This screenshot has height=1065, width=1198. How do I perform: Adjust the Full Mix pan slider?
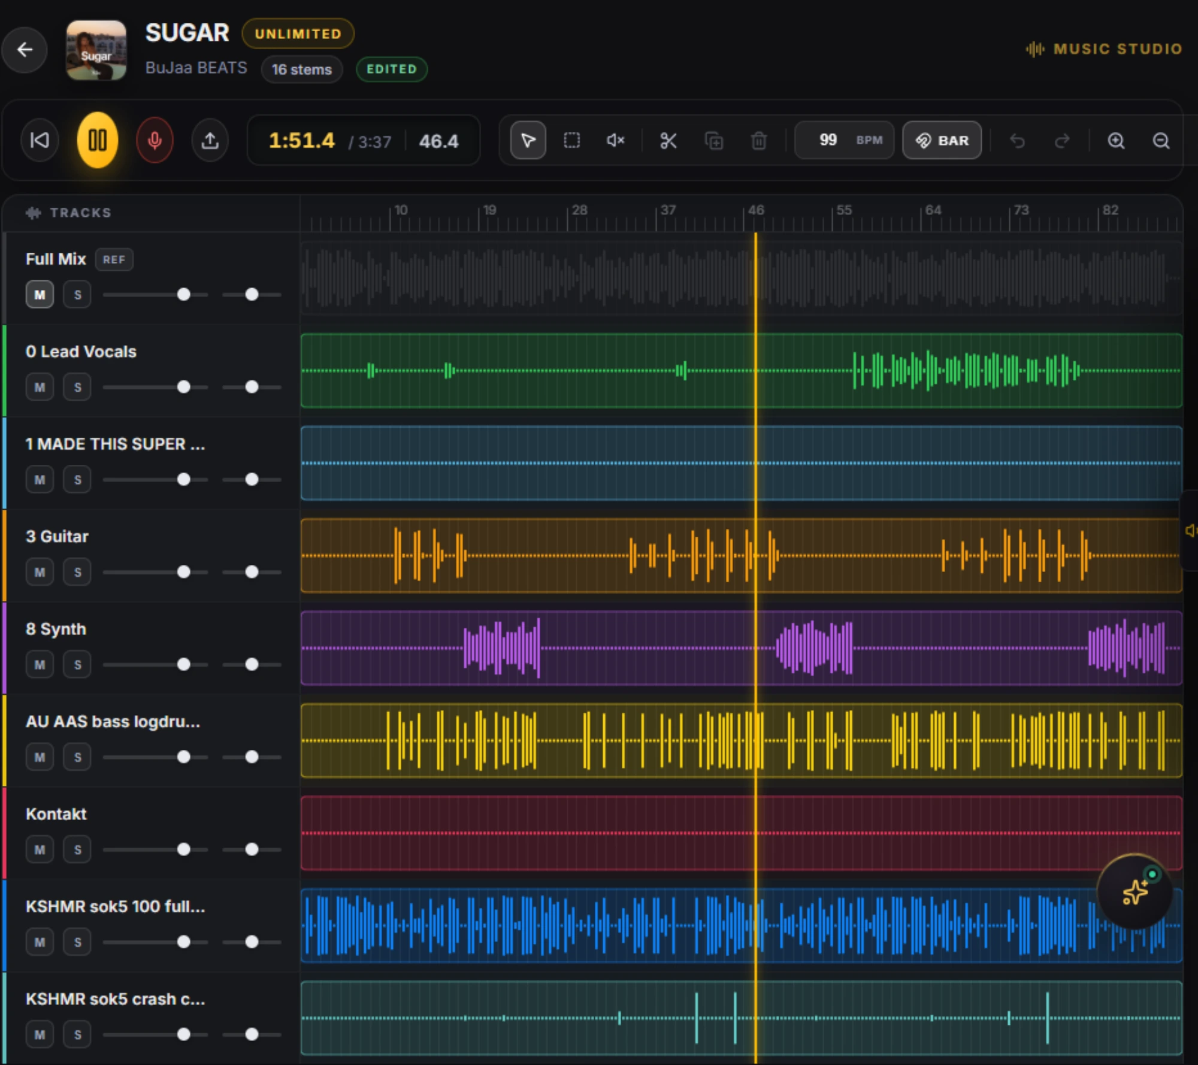click(x=252, y=295)
